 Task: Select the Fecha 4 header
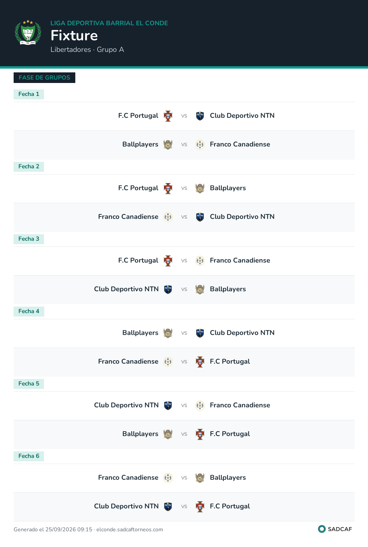click(x=29, y=311)
